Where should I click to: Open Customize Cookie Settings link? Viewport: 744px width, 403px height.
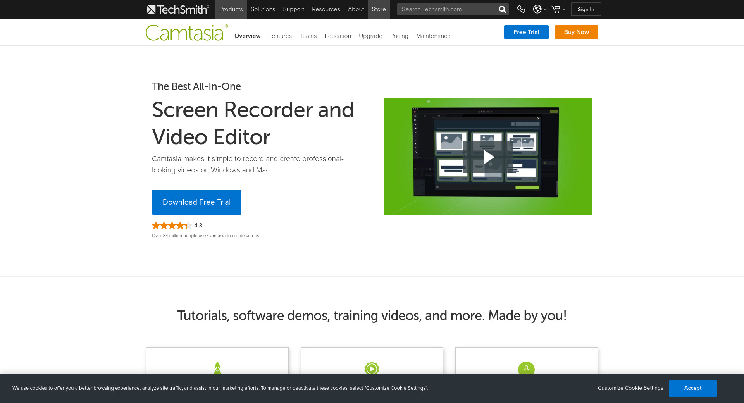coord(630,388)
